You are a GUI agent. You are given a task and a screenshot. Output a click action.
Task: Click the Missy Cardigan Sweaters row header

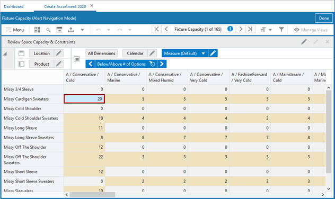coord(33,99)
